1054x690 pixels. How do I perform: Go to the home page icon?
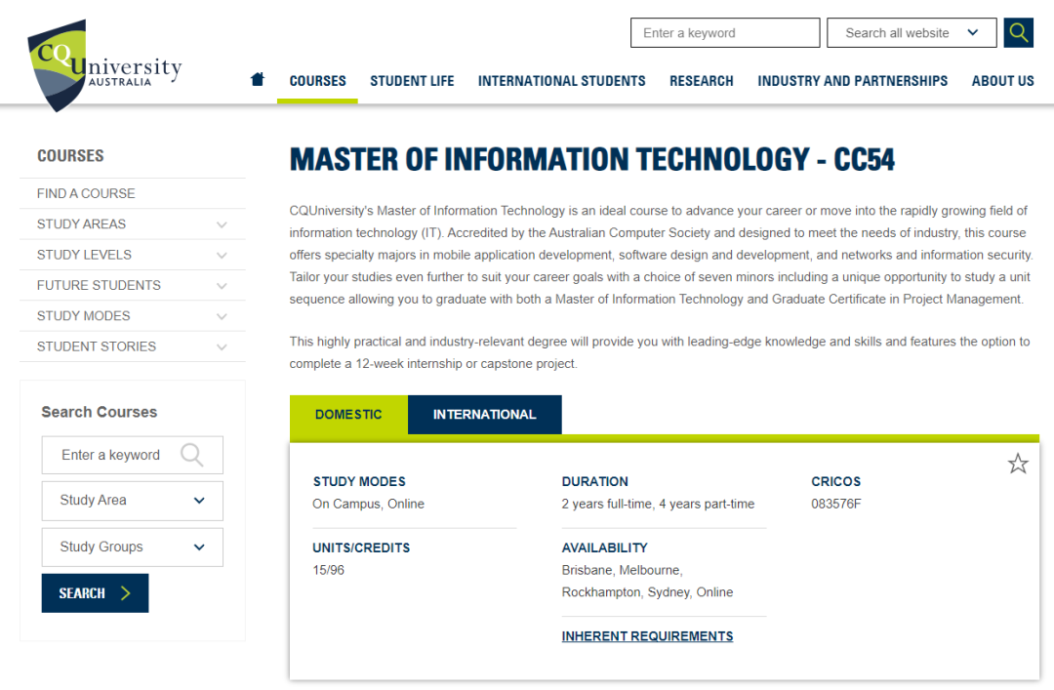pos(258,79)
